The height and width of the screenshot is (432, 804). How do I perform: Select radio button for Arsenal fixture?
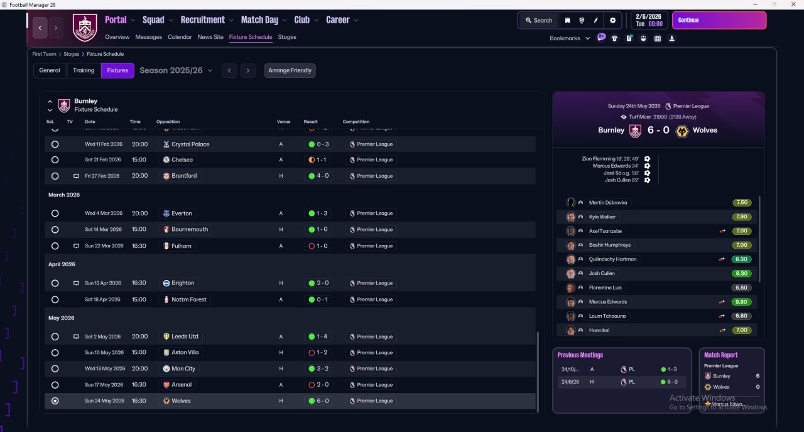[x=55, y=385]
